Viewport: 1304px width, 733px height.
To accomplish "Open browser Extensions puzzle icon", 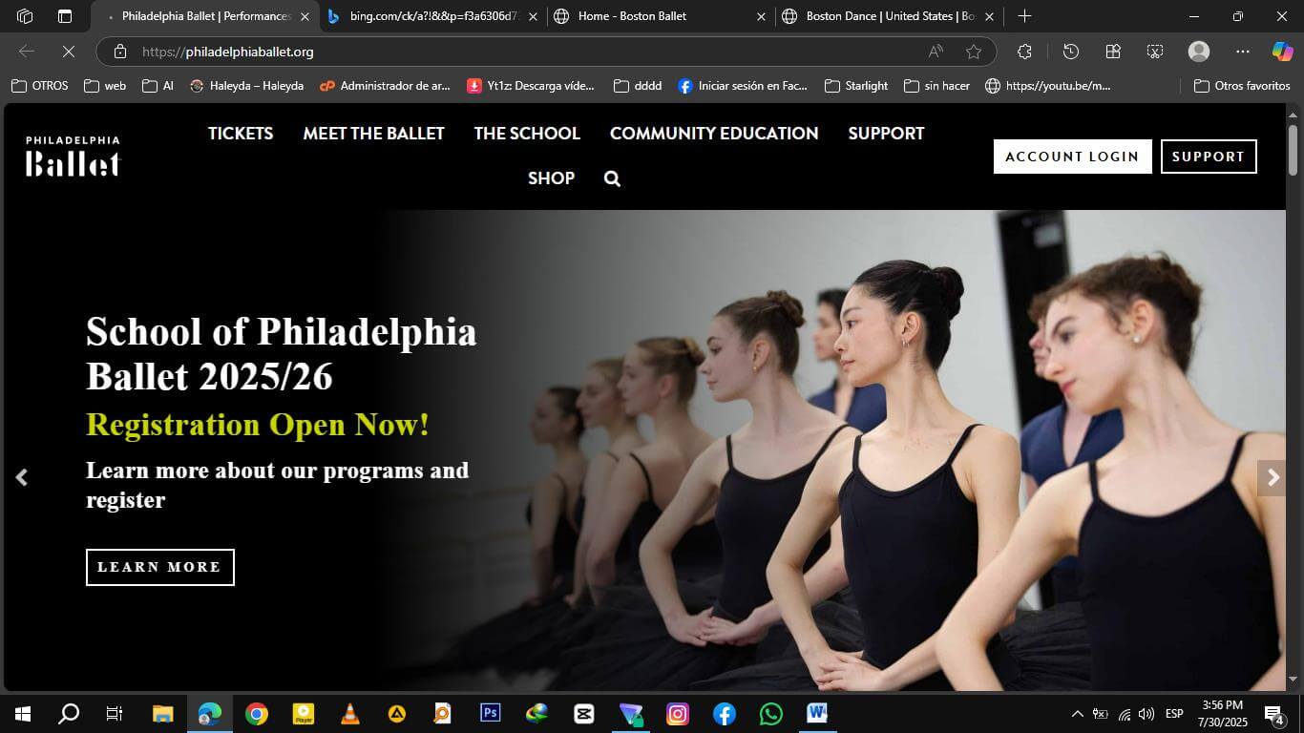I will (1024, 52).
